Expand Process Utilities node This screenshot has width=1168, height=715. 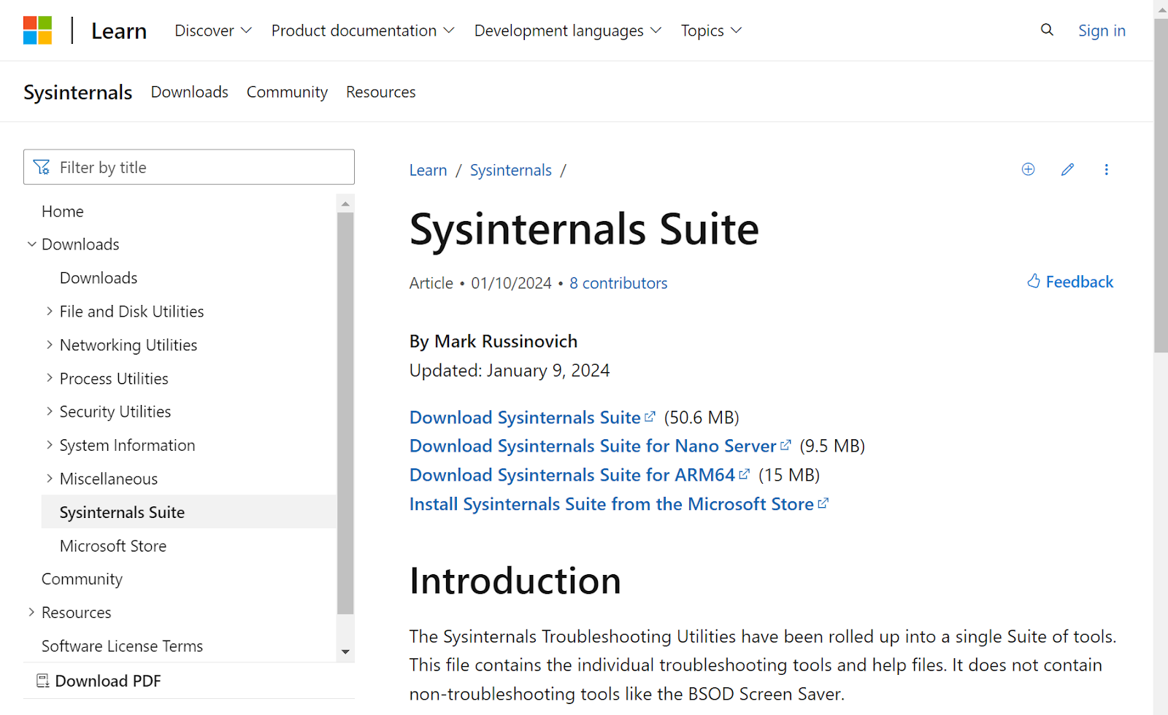click(x=50, y=378)
